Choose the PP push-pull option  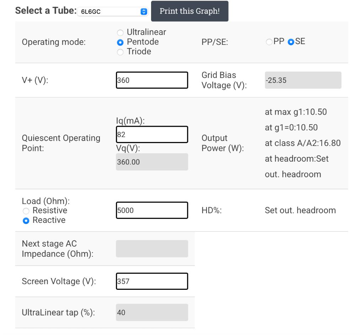point(269,42)
